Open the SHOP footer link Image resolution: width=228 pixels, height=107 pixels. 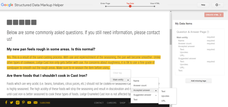123,103
